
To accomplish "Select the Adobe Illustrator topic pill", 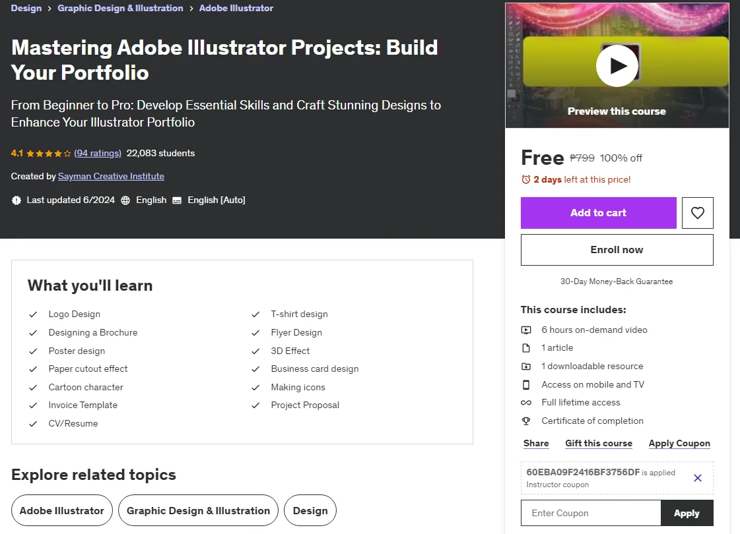I will click(x=62, y=510).
